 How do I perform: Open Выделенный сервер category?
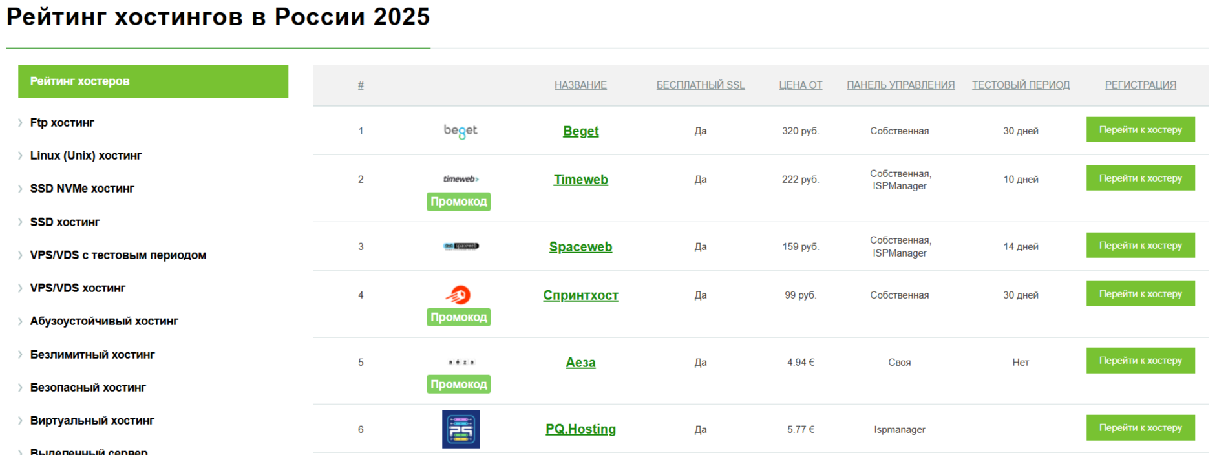pos(89,451)
